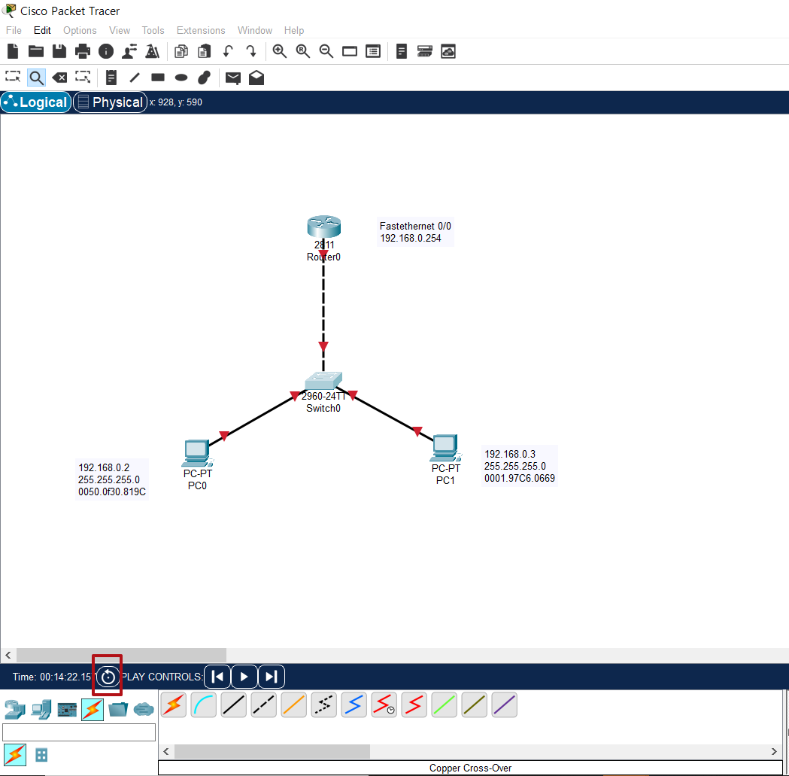Select the Draw Rectangle tool

(x=158, y=78)
